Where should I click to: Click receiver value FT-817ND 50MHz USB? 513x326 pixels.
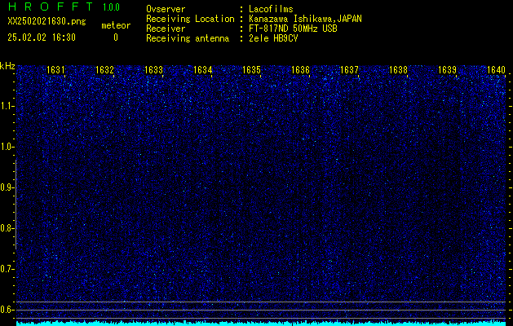293,29
